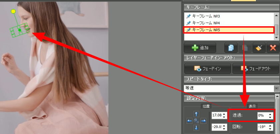Delete keyframe with red X icon
Image resolution: width=280 pixels, height=134 pixels.
pos(273,48)
